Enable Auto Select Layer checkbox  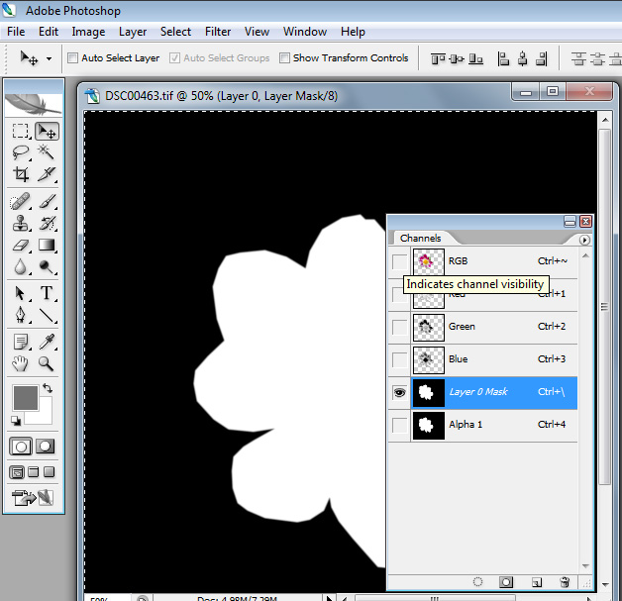(73, 58)
